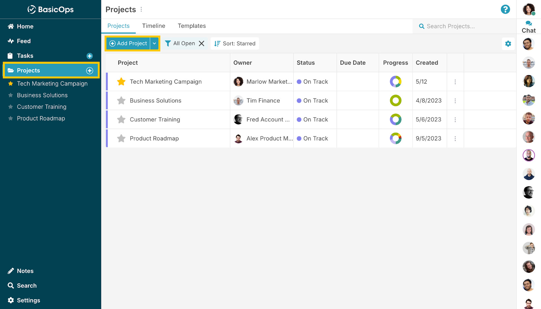Open the Chat panel
The image size is (541, 309).
point(528,26)
